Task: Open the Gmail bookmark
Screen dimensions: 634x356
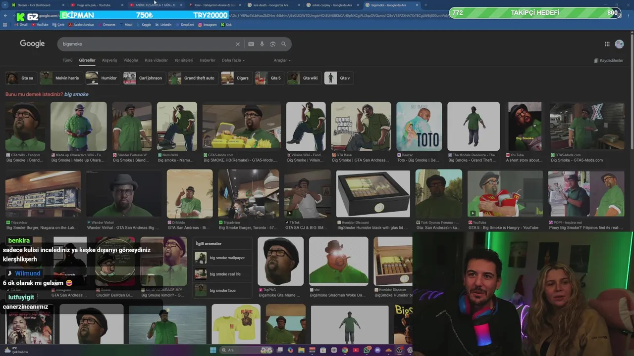Action: (21, 25)
